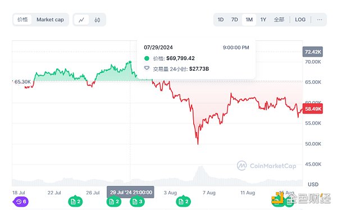Select the 1Y time range
This screenshot has width=337, height=210.
[263, 20]
